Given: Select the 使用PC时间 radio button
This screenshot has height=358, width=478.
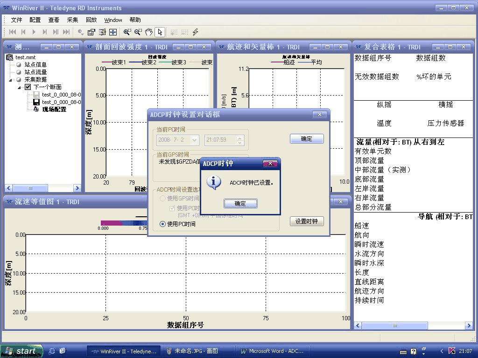Looking at the screenshot, I should [x=162, y=224].
